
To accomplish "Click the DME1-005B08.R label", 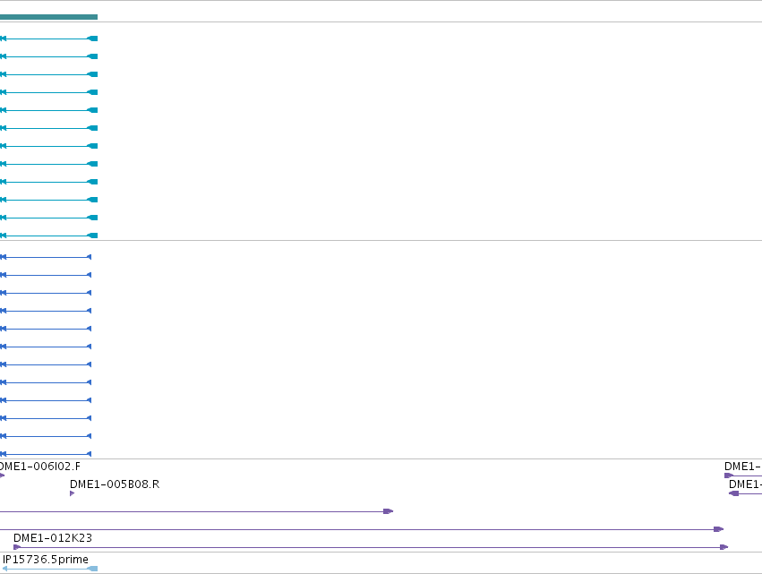I will coord(115,484).
